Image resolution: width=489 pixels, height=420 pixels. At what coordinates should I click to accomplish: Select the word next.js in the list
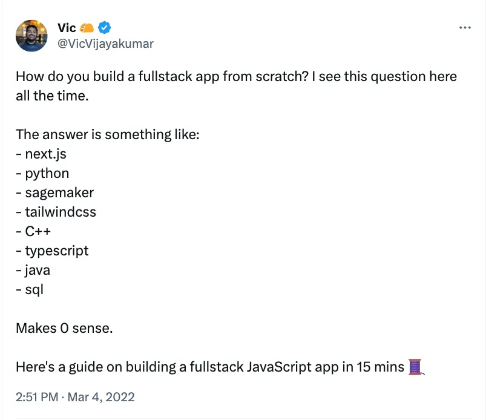click(x=45, y=154)
